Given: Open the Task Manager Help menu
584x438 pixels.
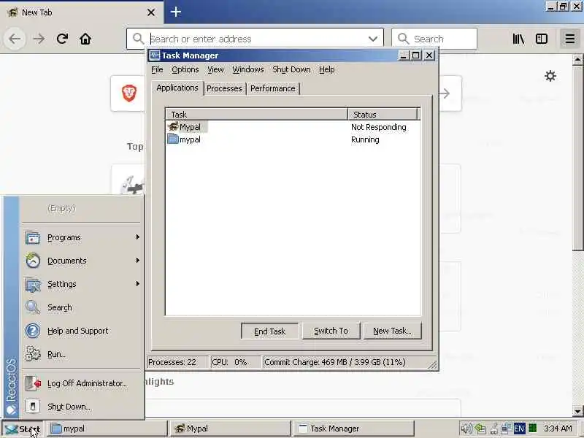Looking at the screenshot, I should (x=326, y=69).
